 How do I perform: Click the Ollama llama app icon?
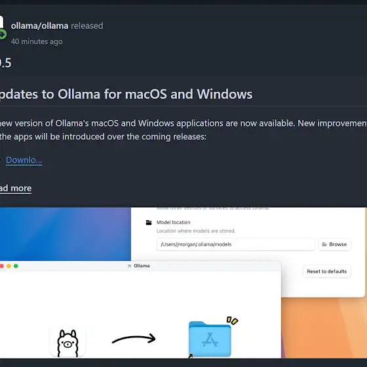[x=68, y=343]
